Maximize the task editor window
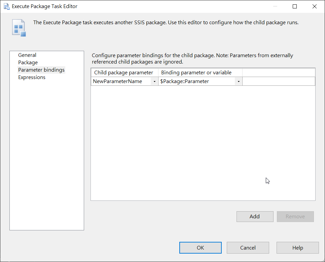This screenshot has width=325, height=262. point(295,6)
